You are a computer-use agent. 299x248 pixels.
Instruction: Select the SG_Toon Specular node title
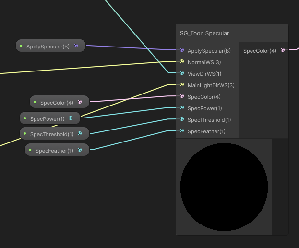pyautogui.click(x=204, y=34)
